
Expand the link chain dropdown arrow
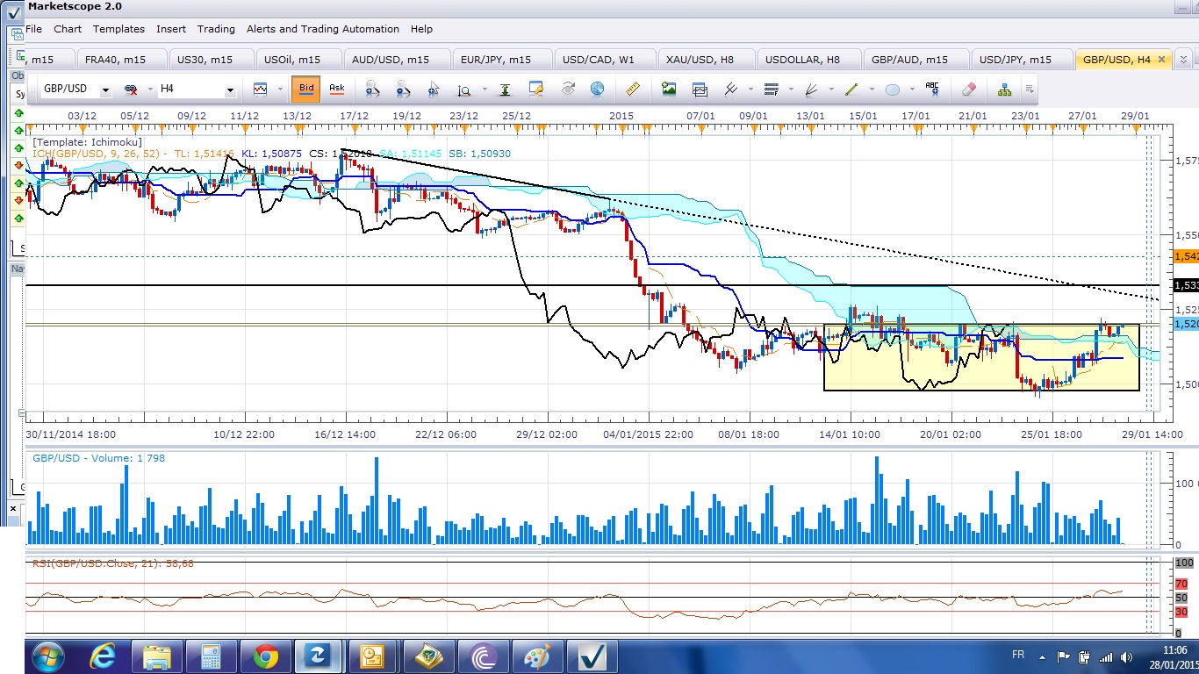point(149,90)
